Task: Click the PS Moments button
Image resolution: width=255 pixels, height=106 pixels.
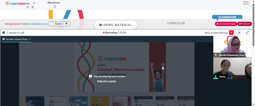Action: click(245, 24)
